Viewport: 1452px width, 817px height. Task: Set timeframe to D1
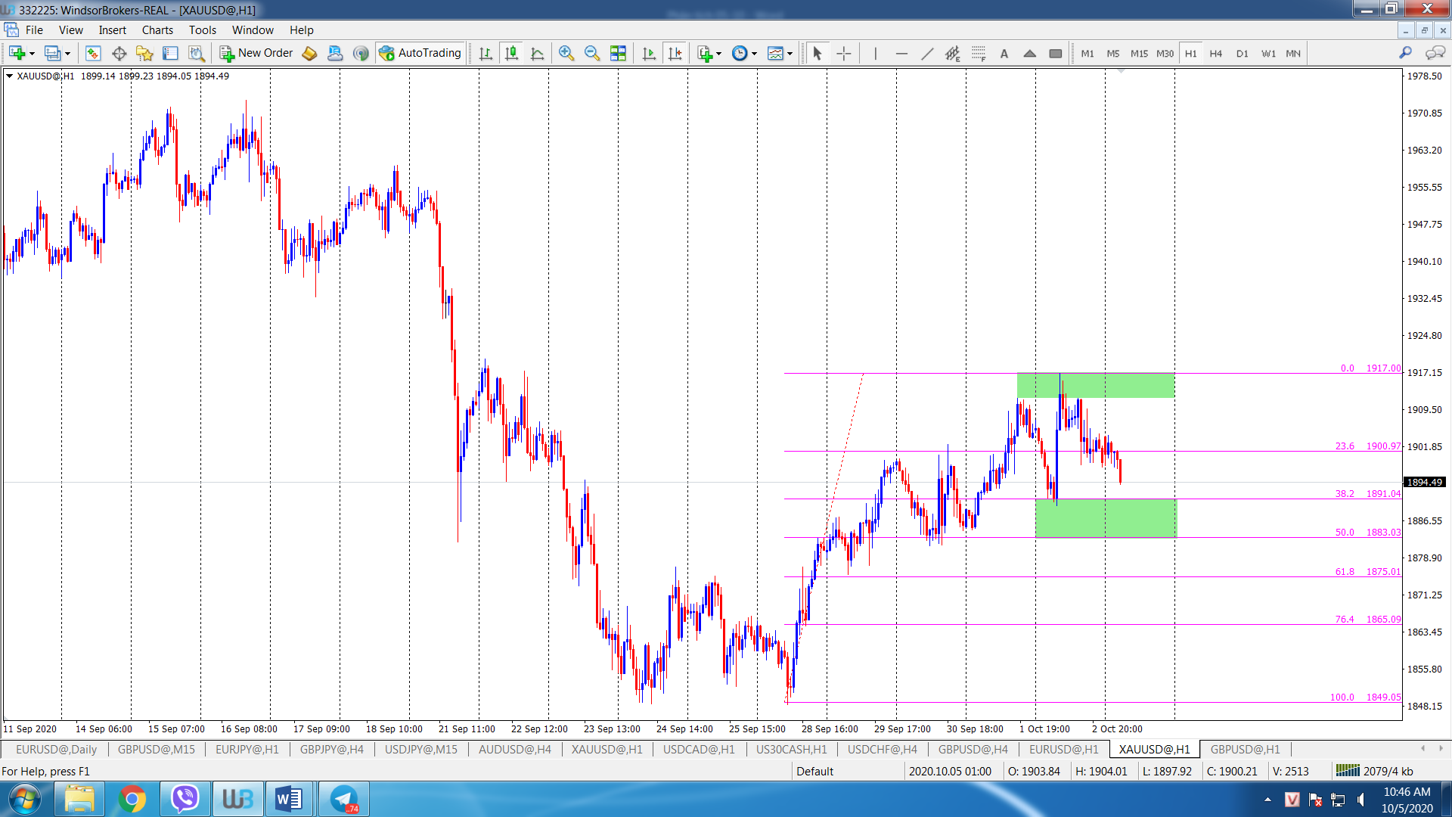[1242, 54]
